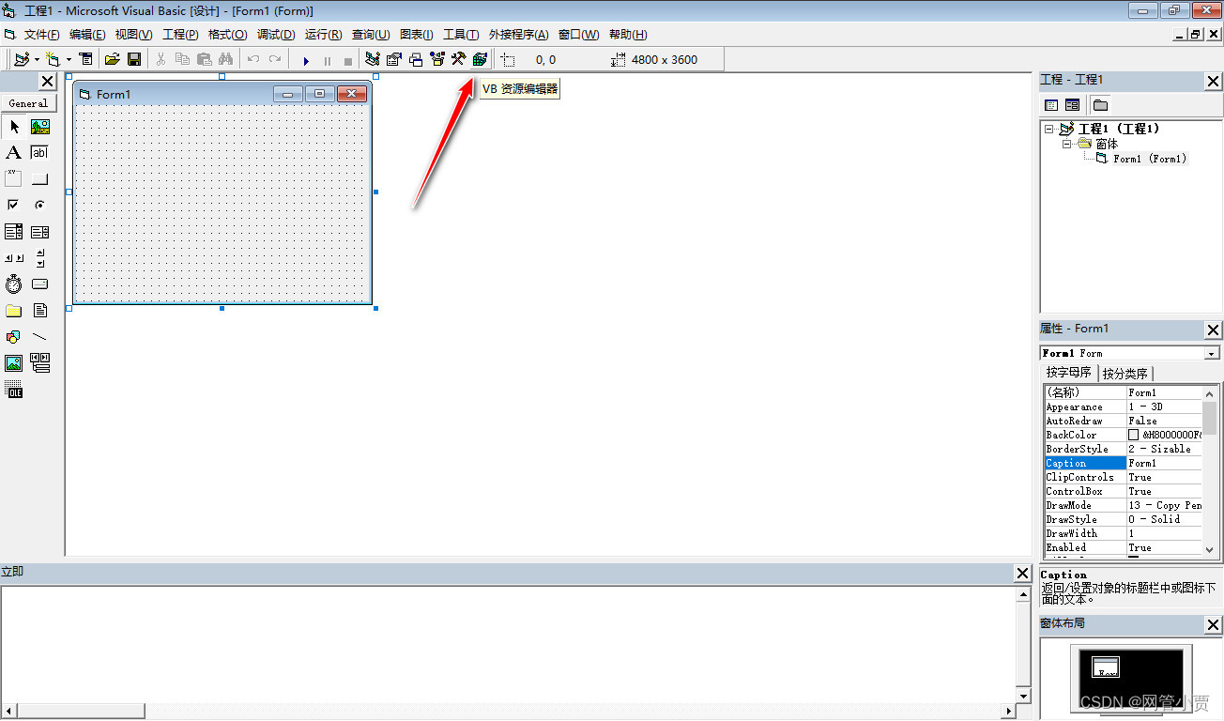Viewport: 1224px width, 721px height.
Task: Open the 工程(P) menu
Action: (180, 35)
